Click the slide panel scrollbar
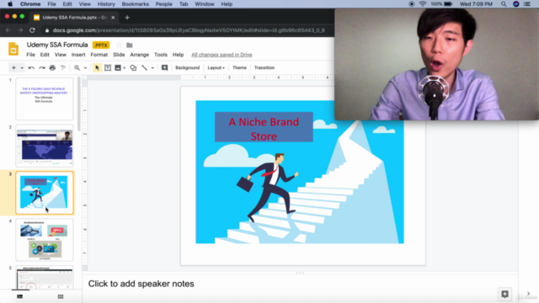This screenshot has width=539, height=303. tap(79, 104)
